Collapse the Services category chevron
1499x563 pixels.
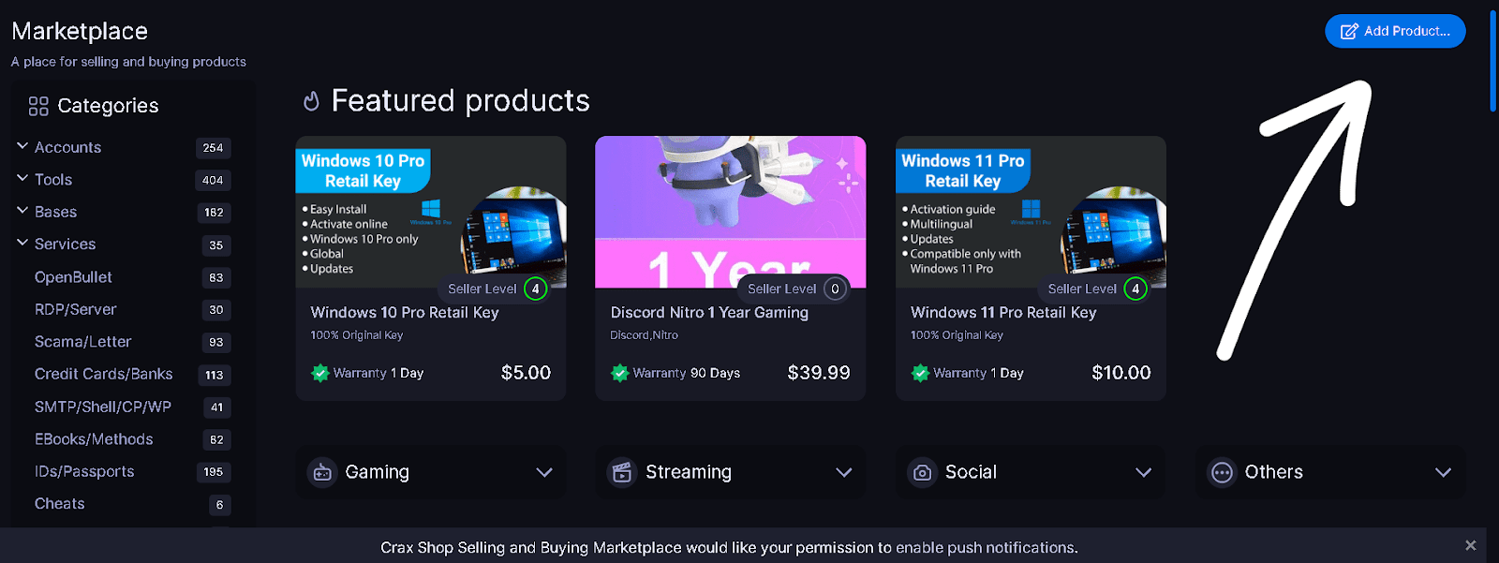22,243
